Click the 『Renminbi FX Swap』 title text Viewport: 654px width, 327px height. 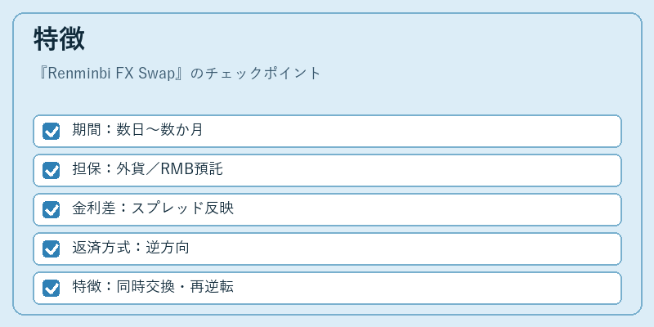click(110, 74)
